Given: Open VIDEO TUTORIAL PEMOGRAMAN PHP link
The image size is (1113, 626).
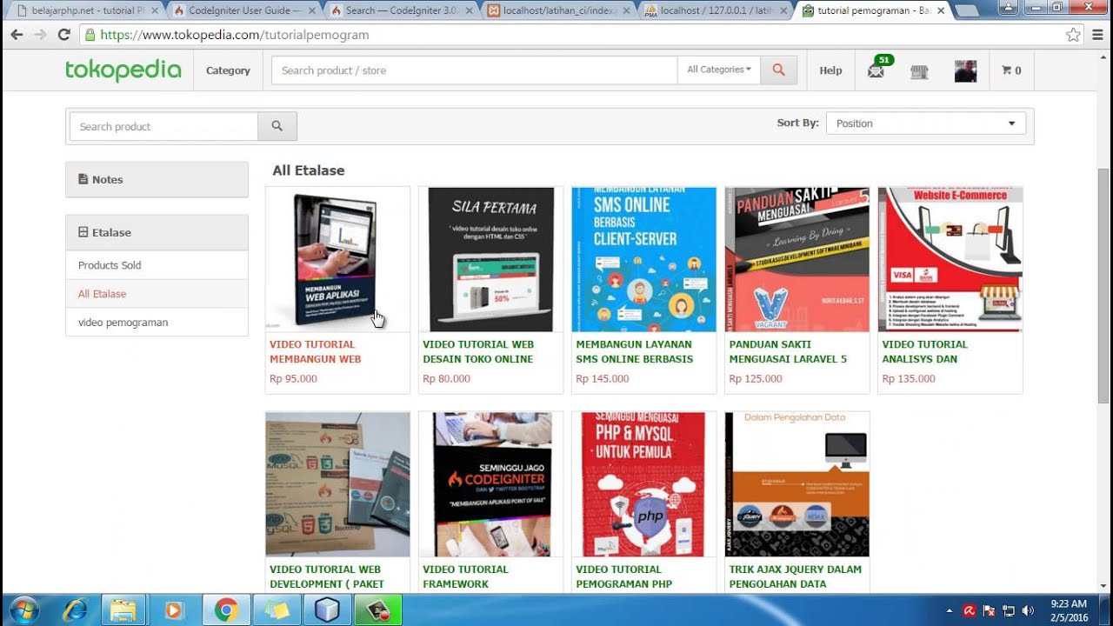Looking at the screenshot, I should pos(623,576).
